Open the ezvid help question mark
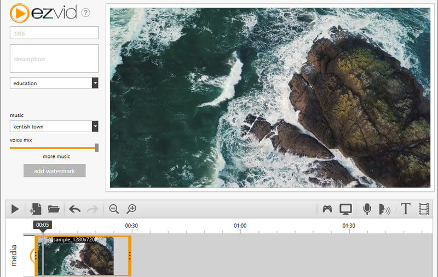 (85, 13)
